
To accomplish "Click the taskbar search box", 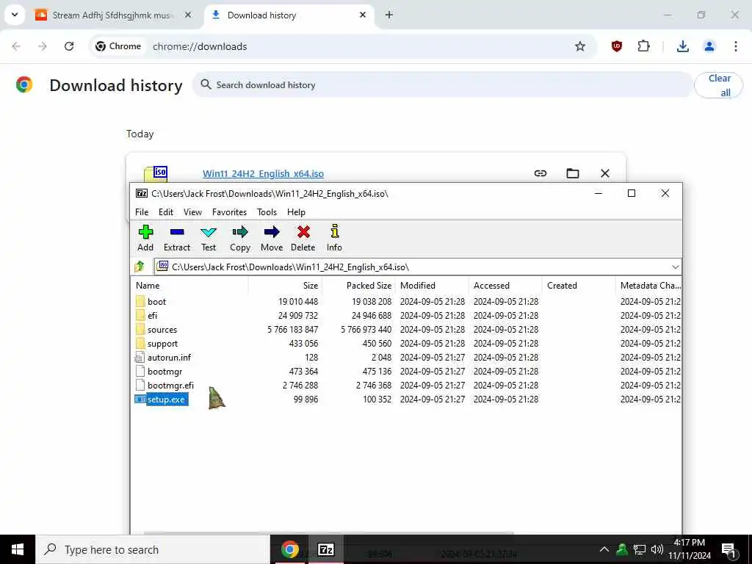I will [x=153, y=549].
